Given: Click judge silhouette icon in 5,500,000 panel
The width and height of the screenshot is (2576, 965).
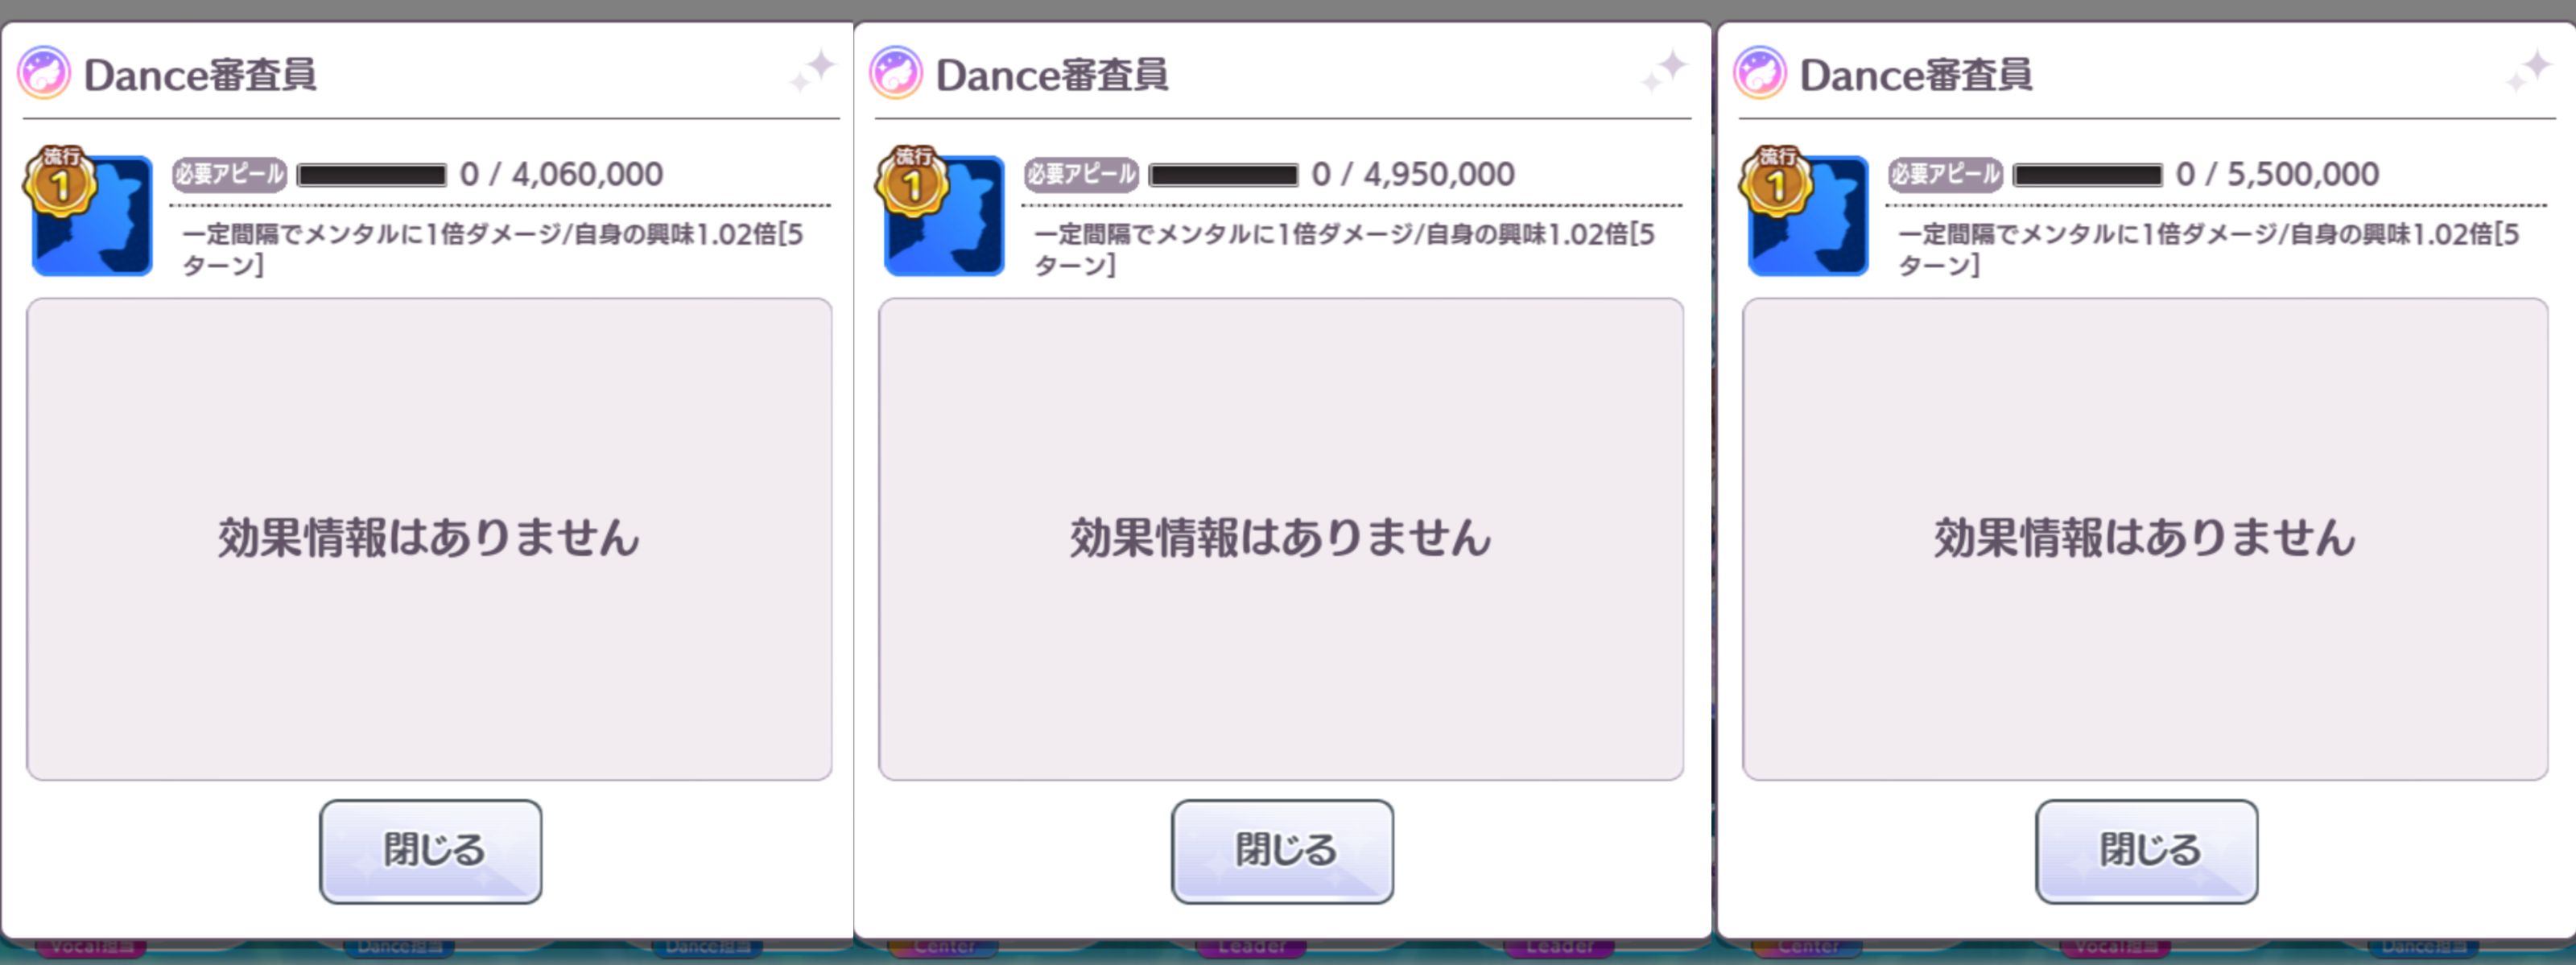Looking at the screenshot, I should point(1808,216).
